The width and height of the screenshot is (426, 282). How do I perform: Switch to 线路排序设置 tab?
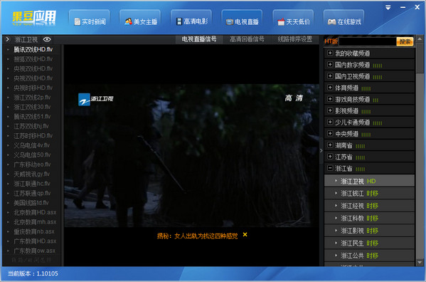[294, 39]
